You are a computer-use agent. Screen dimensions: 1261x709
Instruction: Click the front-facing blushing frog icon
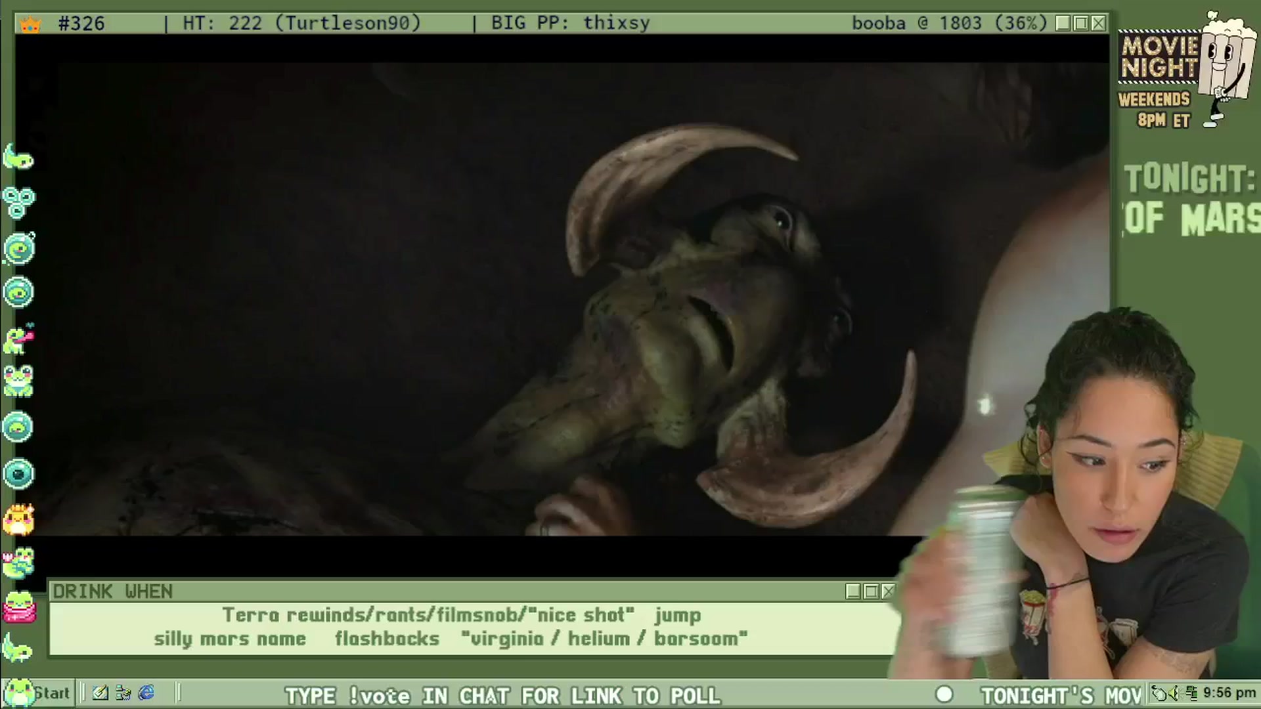[18, 381]
